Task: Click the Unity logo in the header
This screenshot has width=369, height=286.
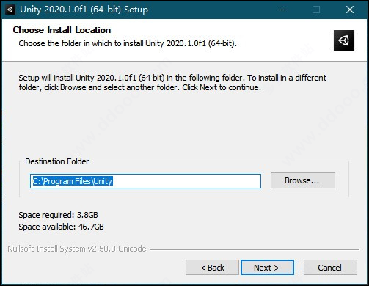Action: [x=344, y=40]
